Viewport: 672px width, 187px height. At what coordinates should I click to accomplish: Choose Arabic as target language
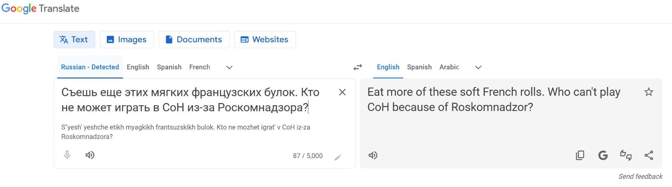[449, 67]
